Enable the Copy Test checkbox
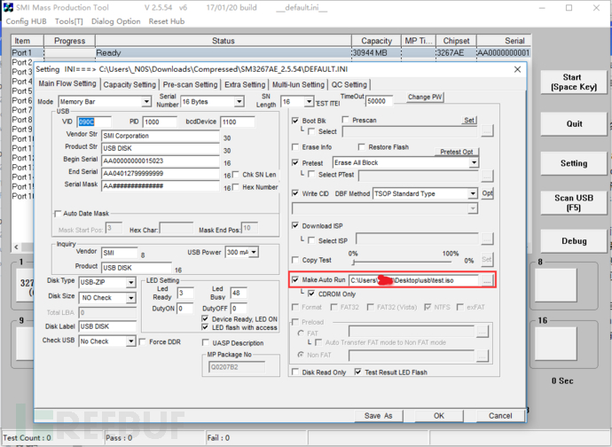Image resolution: width=612 pixels, height=447 pixels. pos(295,260)
